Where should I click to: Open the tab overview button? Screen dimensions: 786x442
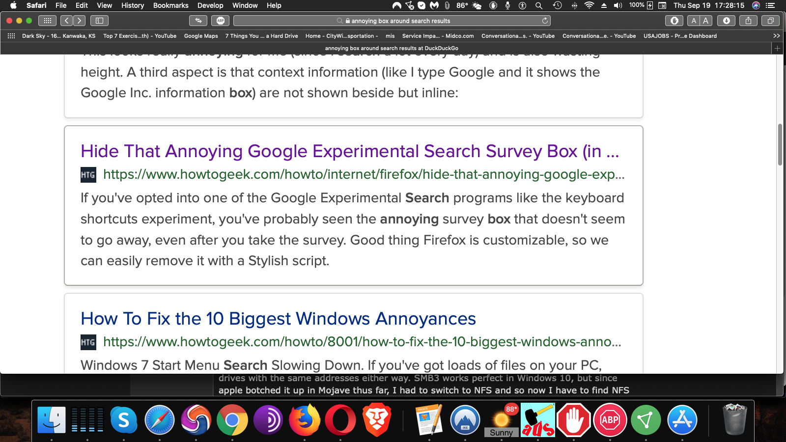point(770,21)
